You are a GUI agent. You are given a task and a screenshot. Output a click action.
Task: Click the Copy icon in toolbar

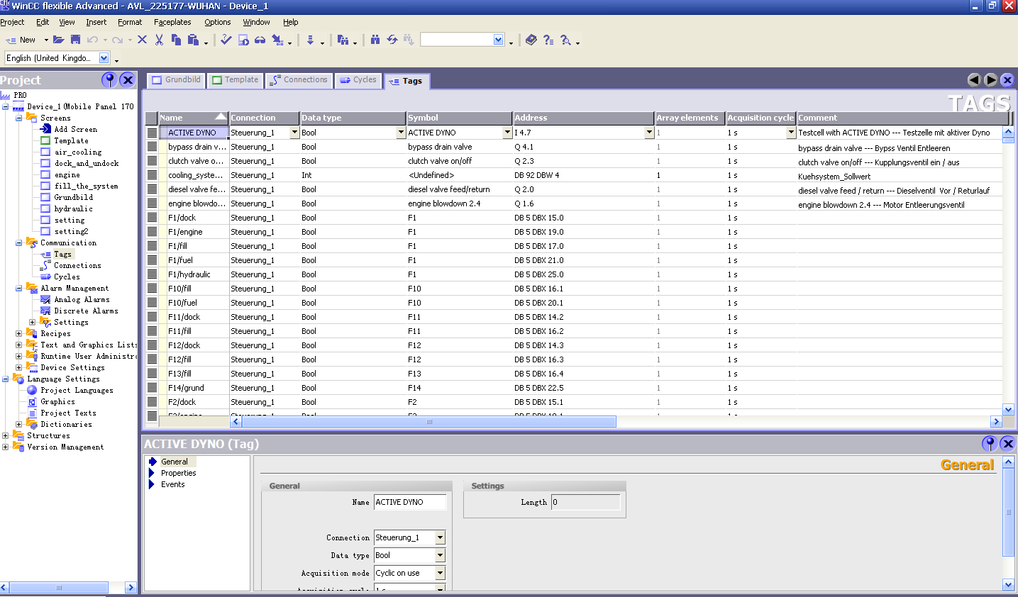click(176, 40)
